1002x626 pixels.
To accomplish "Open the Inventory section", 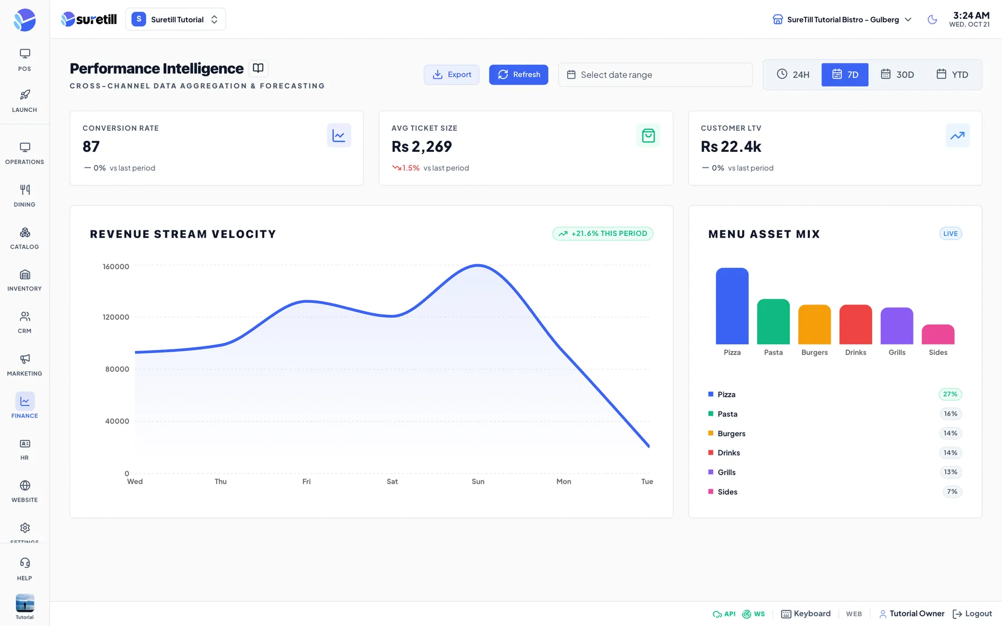I will (x=24, y=280).
